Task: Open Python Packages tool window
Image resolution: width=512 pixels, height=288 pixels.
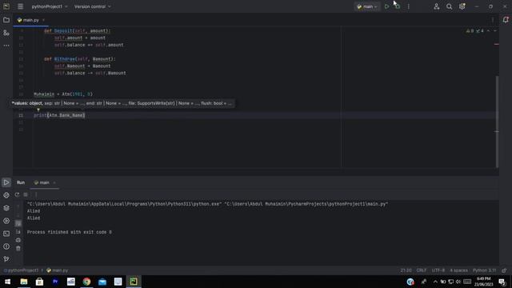Action: (6, 195)
